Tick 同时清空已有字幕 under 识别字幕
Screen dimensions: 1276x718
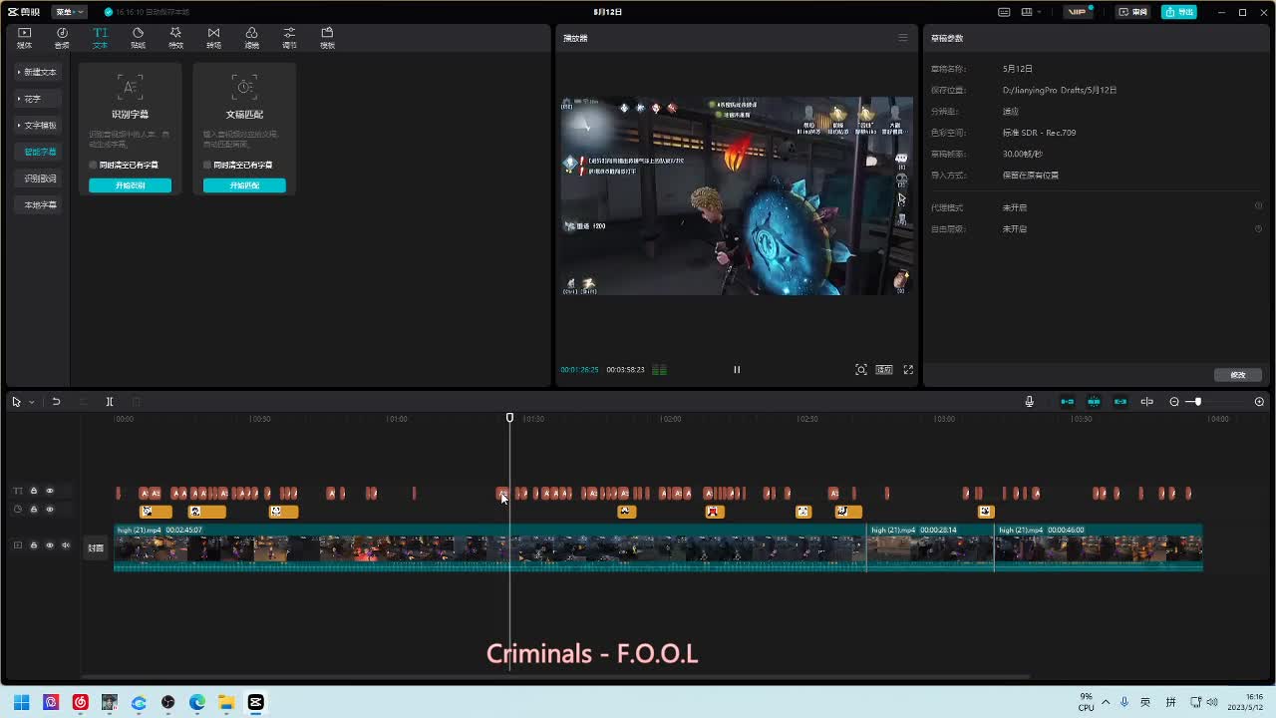pos(94,165)
